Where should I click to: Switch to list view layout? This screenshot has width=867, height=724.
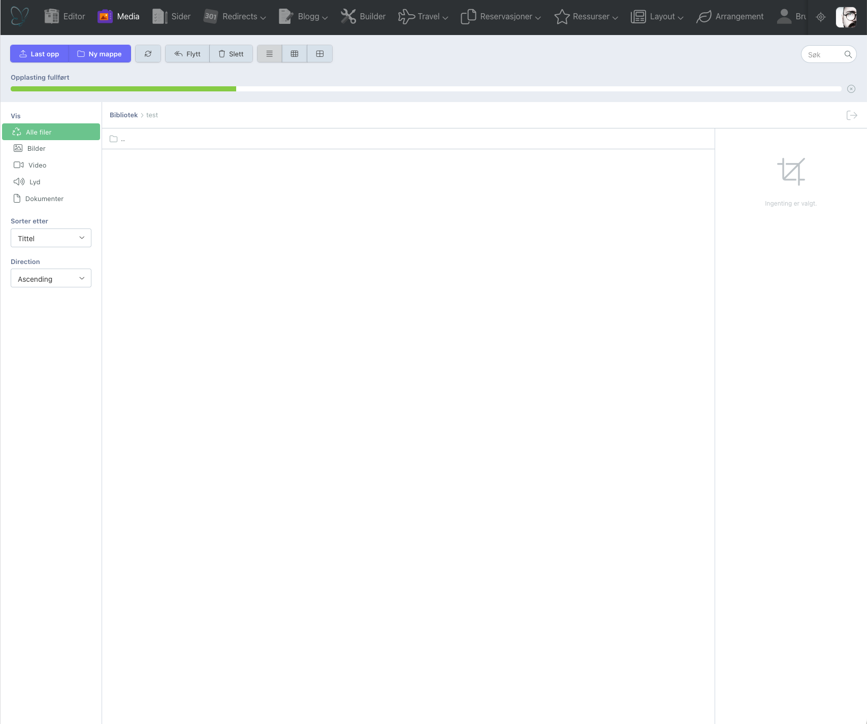click(x=269, y=54)
